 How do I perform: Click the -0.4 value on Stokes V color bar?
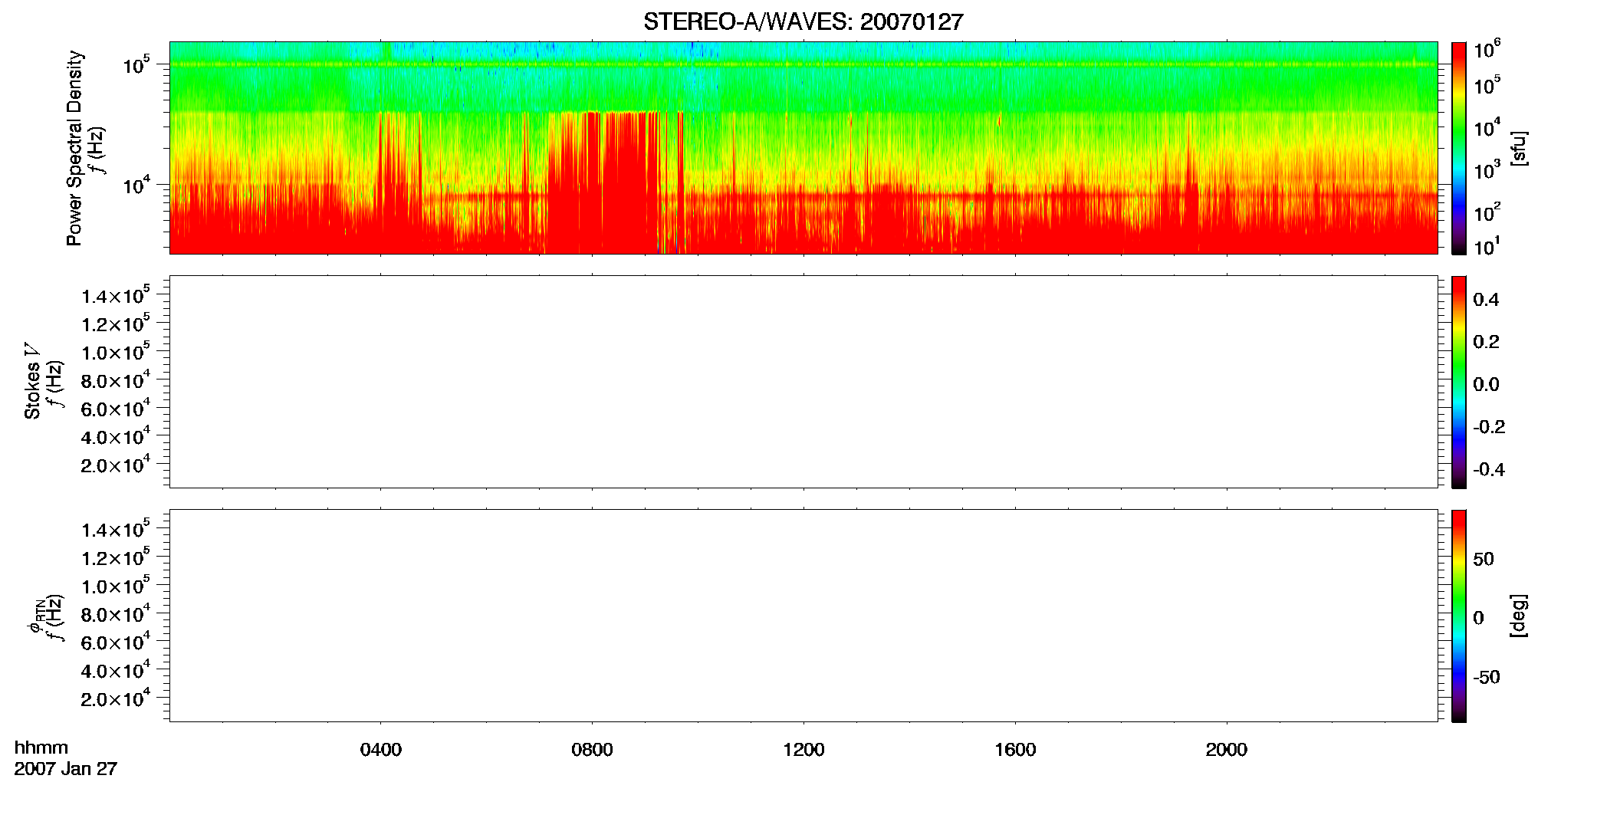click(x=1489, y=470)
